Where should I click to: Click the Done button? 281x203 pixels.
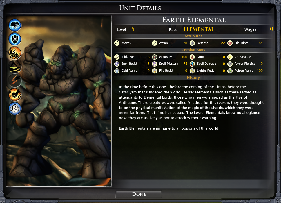click(x=139, y=194)
